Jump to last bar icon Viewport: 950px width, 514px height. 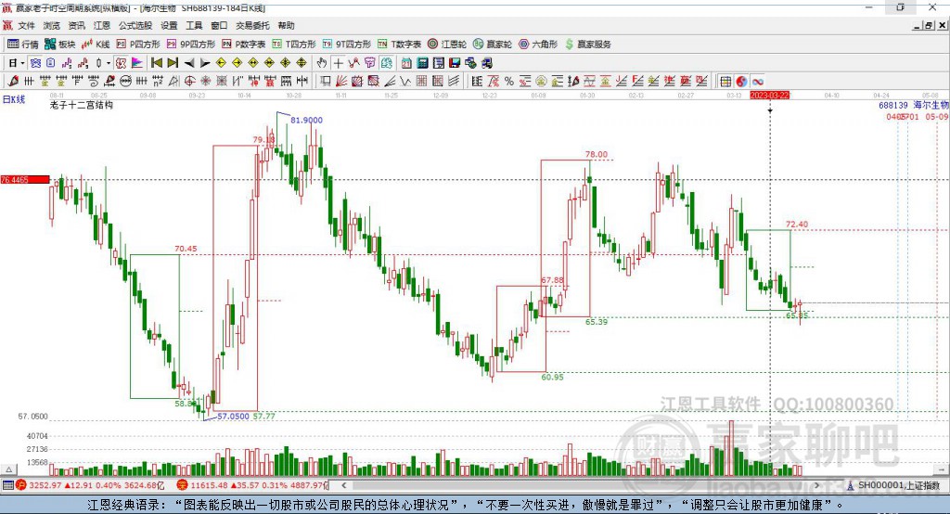click(x=173, y=63)
